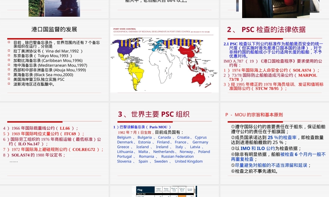Click the Mediterranean Mou,1997 bullet
The width and height of the screenshot is (329, 197).
[x=50, y=65]
